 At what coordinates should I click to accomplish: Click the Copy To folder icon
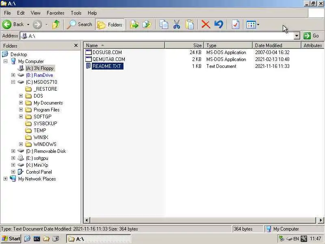pyautogui.click(x=147, y=24)
